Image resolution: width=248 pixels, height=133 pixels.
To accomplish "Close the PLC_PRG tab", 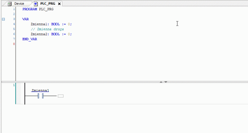I will (x=59, y=4).
